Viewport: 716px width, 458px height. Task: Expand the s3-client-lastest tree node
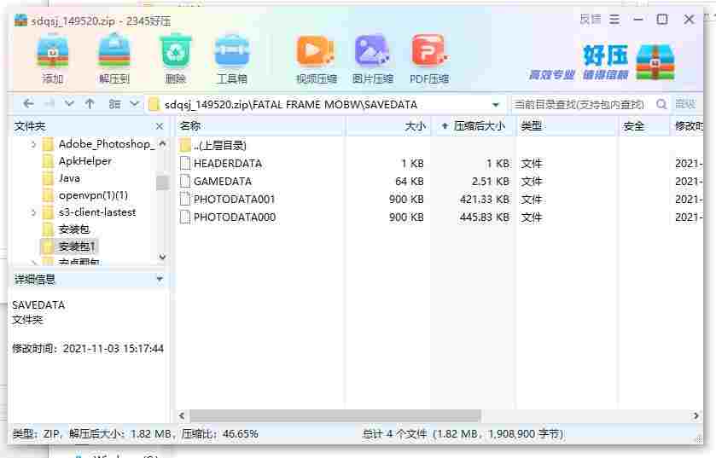(33, 212)
